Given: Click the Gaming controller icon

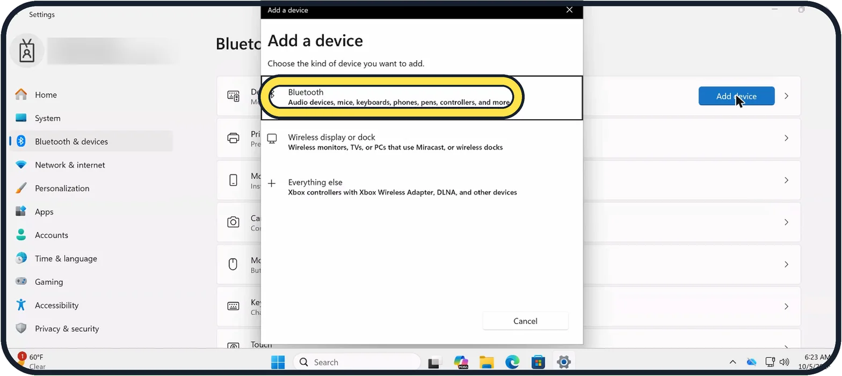Looking at the screenshot, I should point(21,281).
